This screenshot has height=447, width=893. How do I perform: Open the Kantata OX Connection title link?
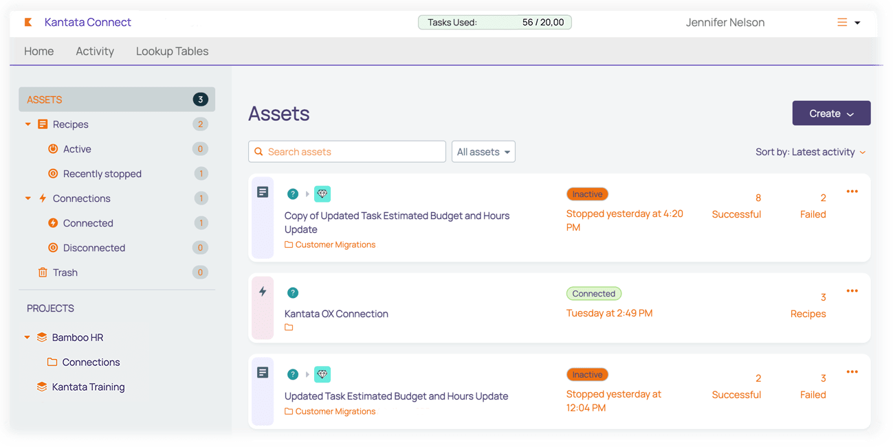pos(336,314)
